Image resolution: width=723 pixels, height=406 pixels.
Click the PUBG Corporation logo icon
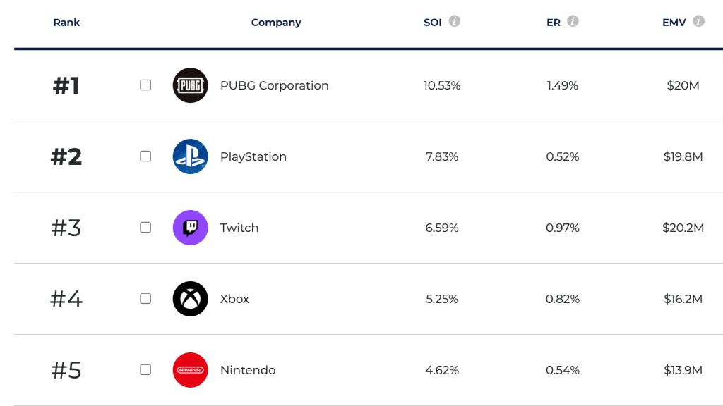pos(190,85)
